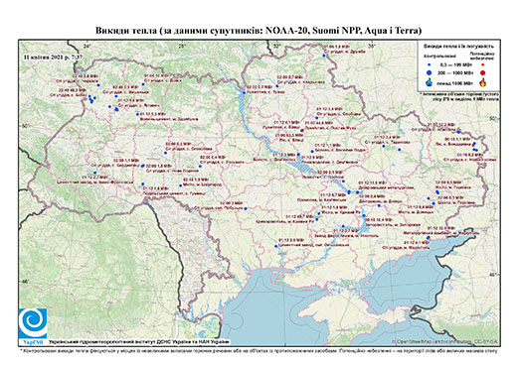The height and width of the screenshot is (365, 517).
Task: Click the blue marker at Ivano-Frankivsk
Action: coord(95,173)
